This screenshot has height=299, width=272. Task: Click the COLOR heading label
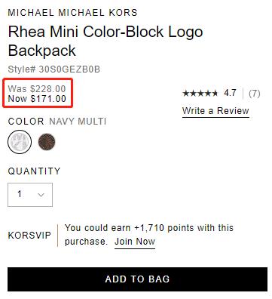(x=26, y=122)
